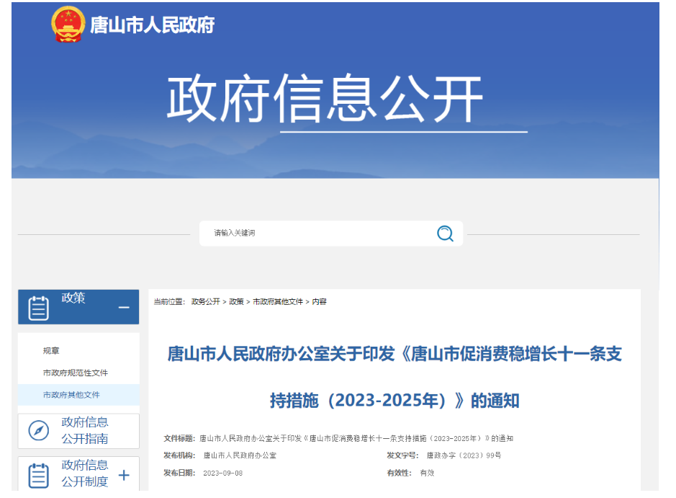Click the clipboard icon beside 政策
This screenshot has width=676, height=498.
point(38,308)
